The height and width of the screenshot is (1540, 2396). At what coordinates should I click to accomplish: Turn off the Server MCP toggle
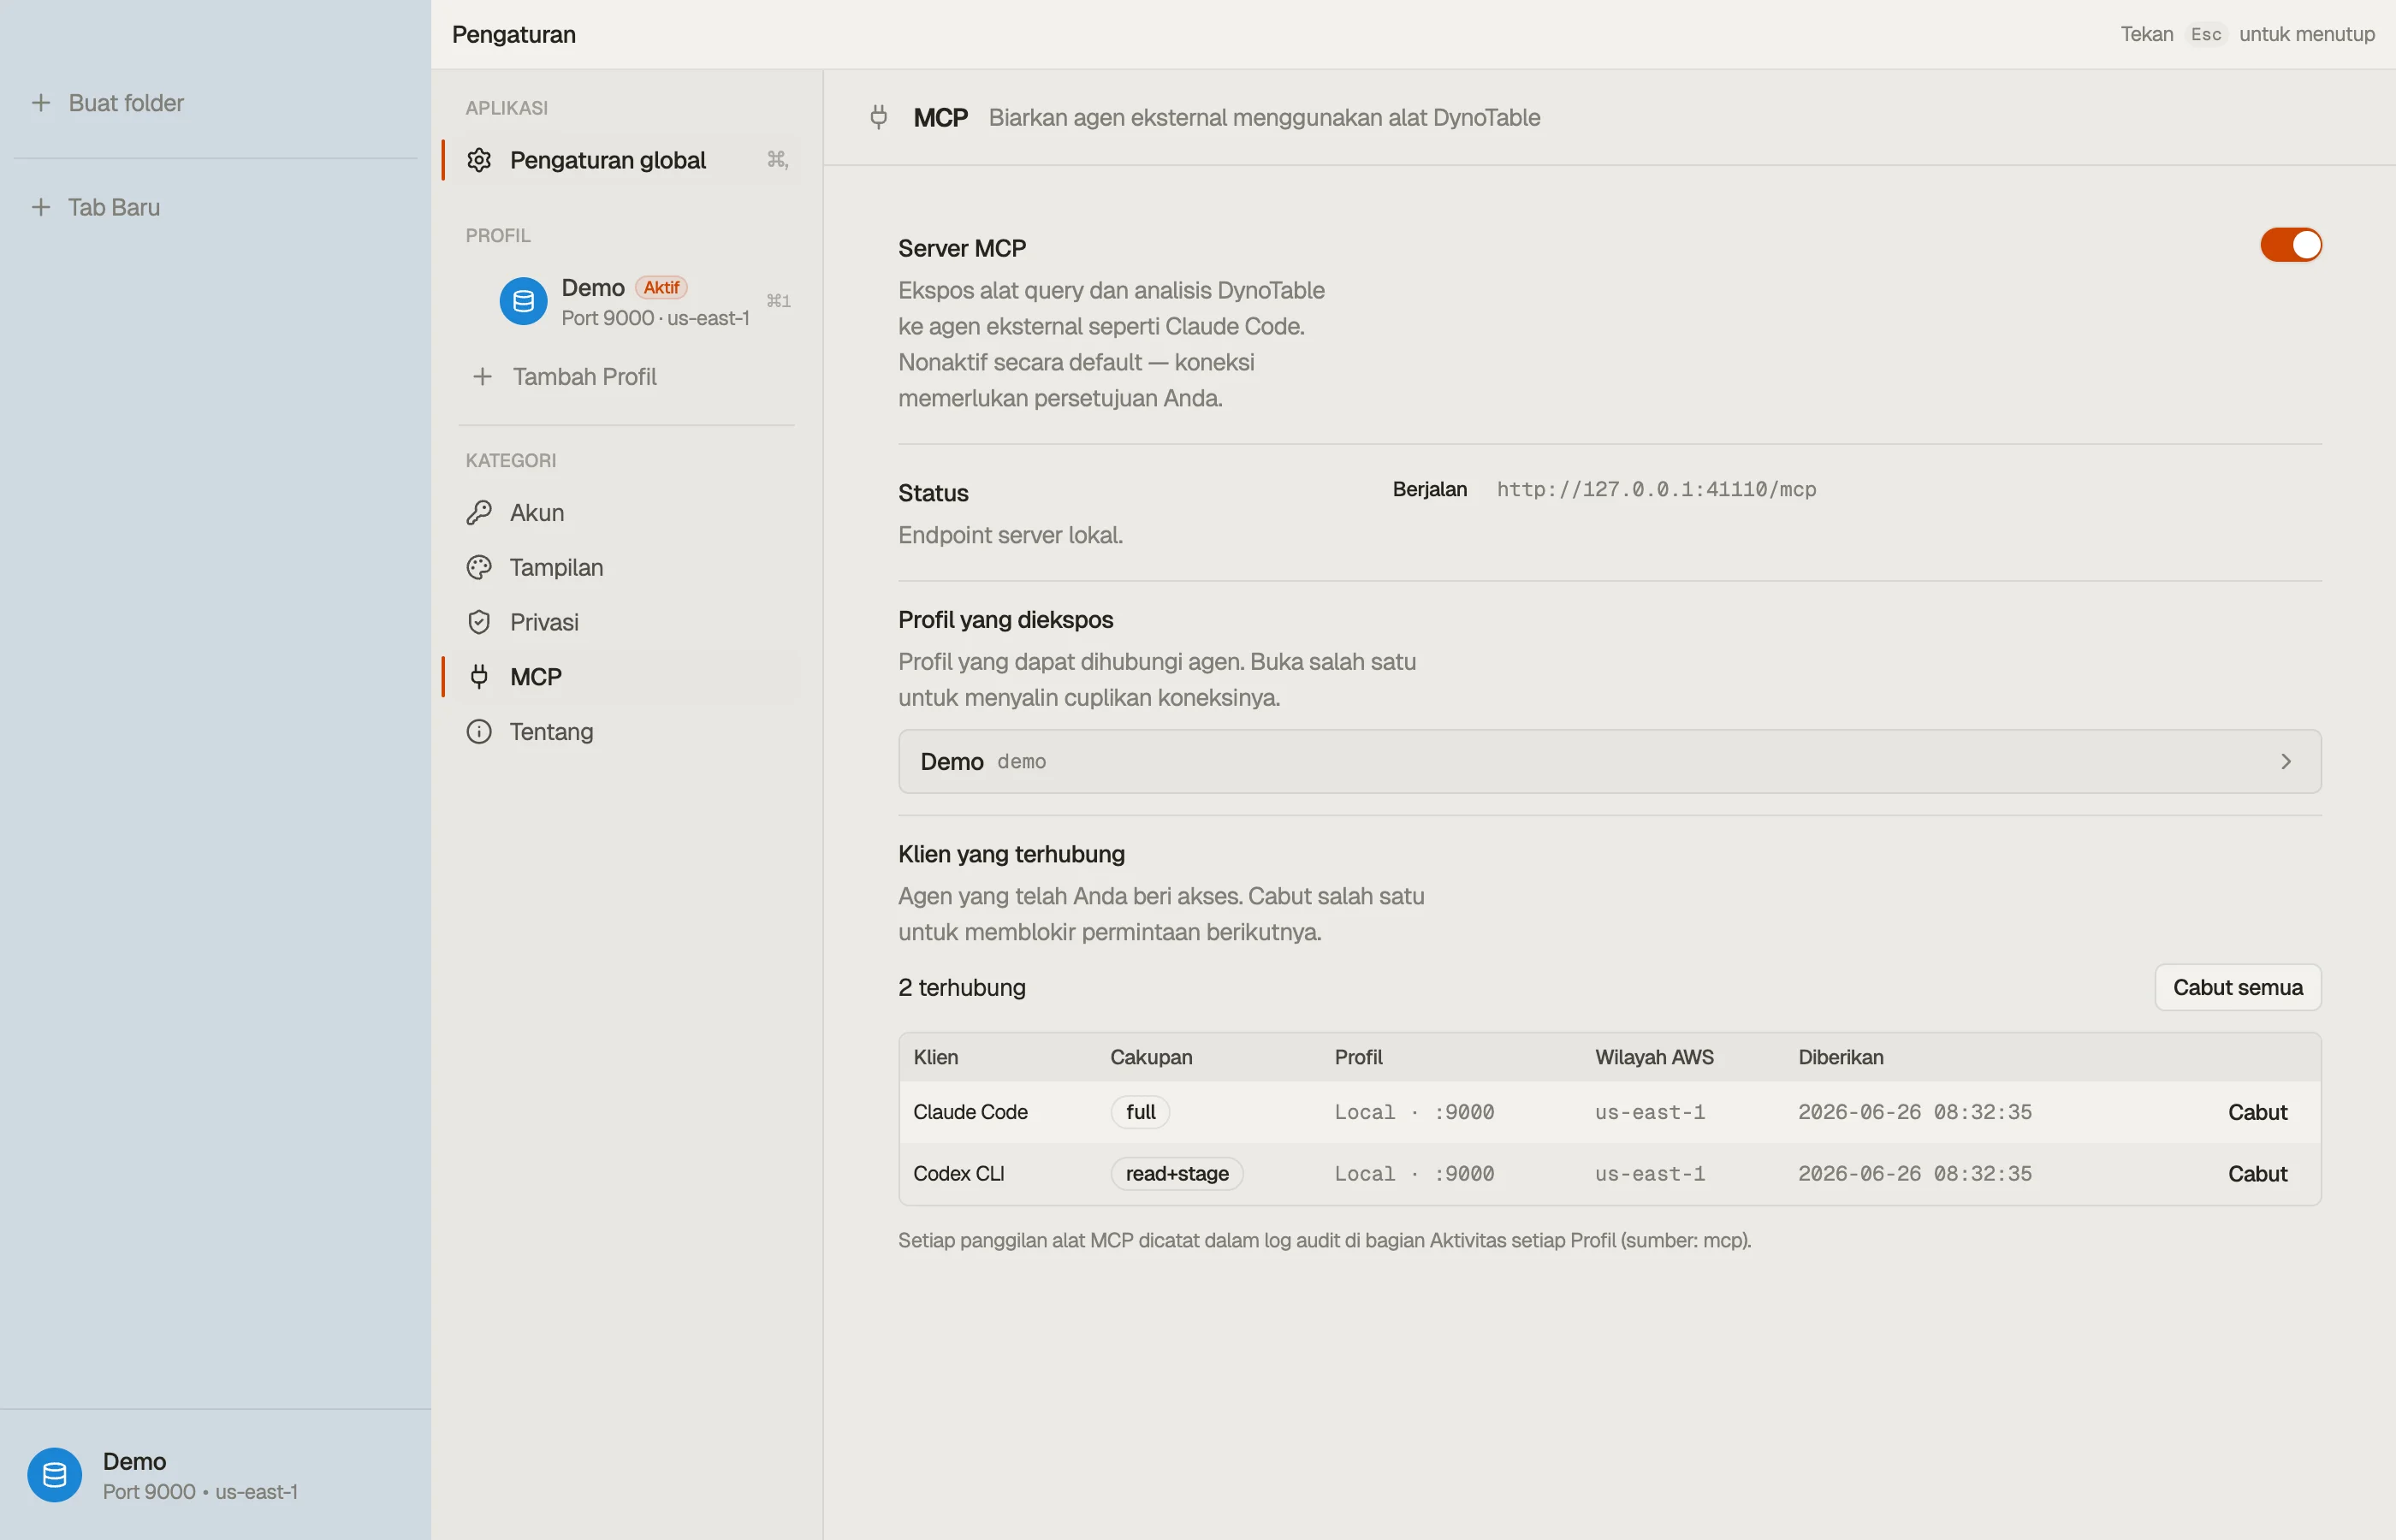click(x=2291, y=245)
